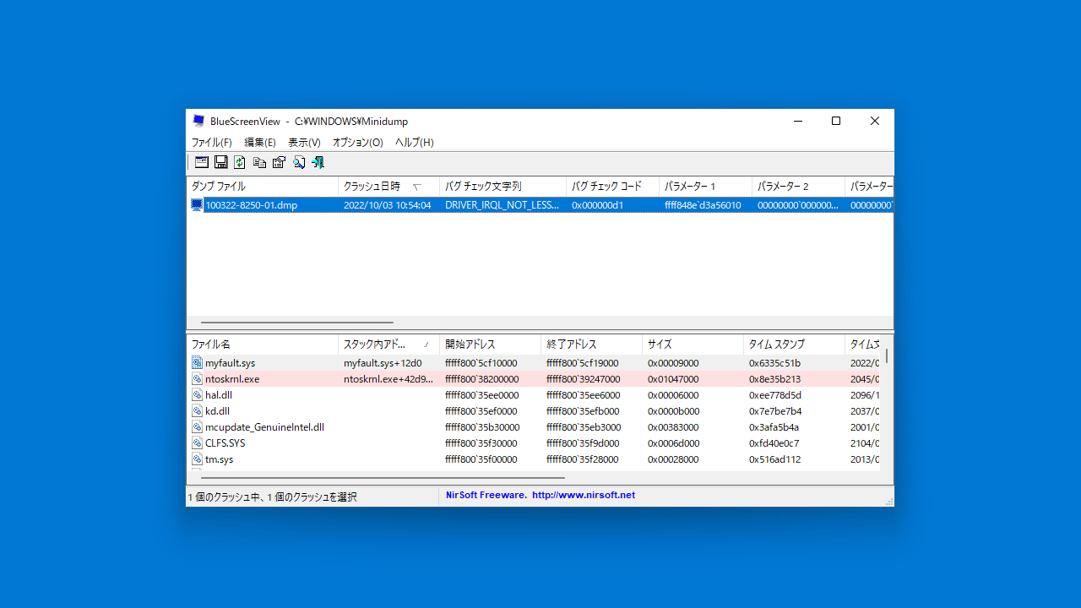Click the file icon next to tm.sys
Screen dimensions: 1081x608
(197, 459)
